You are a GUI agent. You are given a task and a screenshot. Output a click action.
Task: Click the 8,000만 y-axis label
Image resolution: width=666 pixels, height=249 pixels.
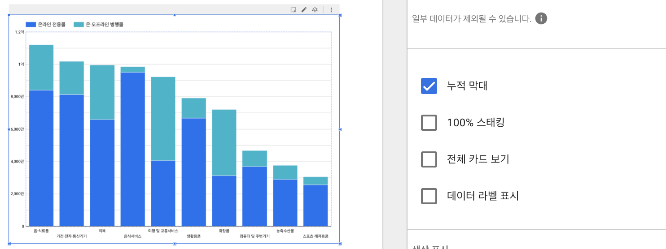click(18, 97)
